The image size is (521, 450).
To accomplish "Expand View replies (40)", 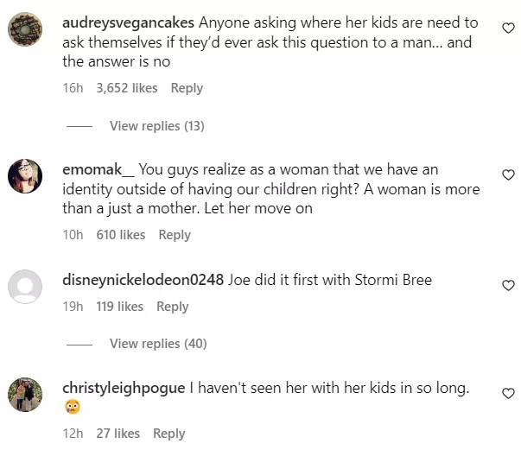I will 158,344.
